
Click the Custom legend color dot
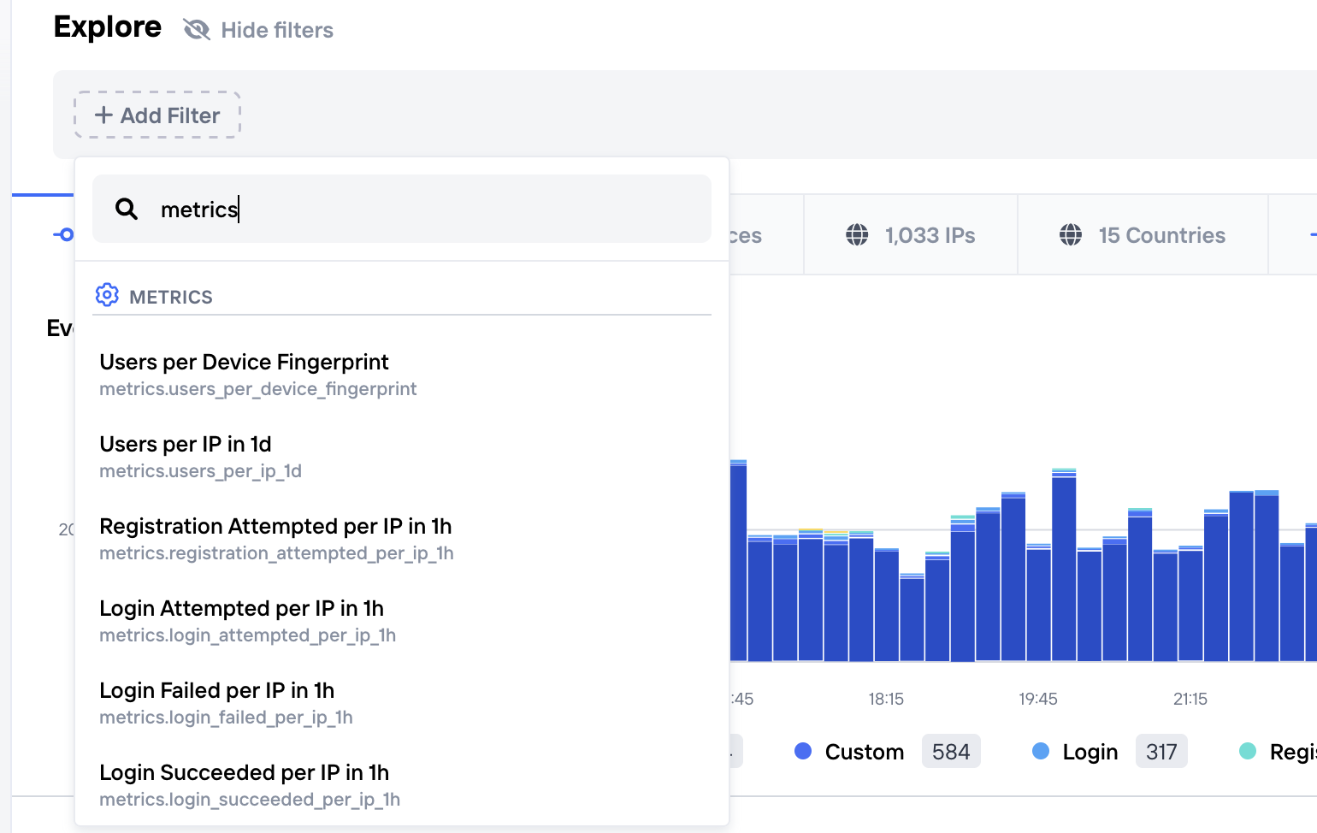[803, 751]
